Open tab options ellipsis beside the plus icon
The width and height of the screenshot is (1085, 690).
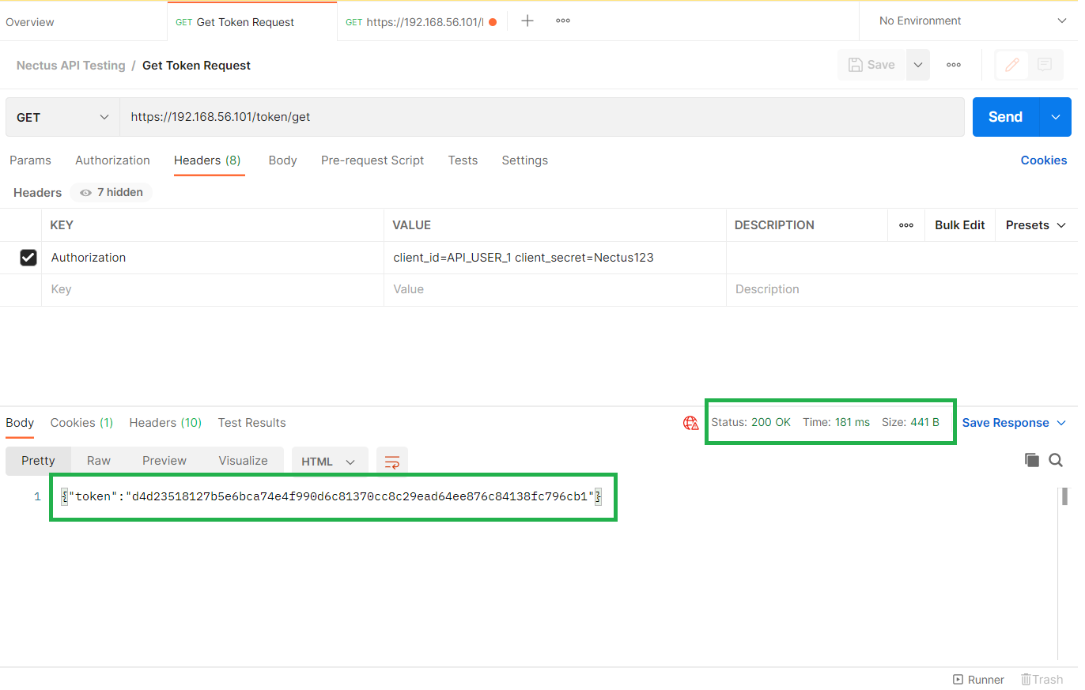(x=563, y=21)
